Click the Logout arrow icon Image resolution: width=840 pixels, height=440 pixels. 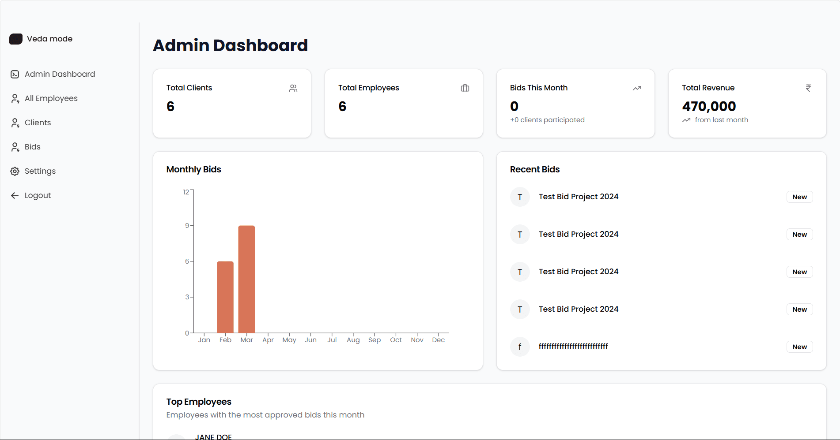tap(15, 195)
